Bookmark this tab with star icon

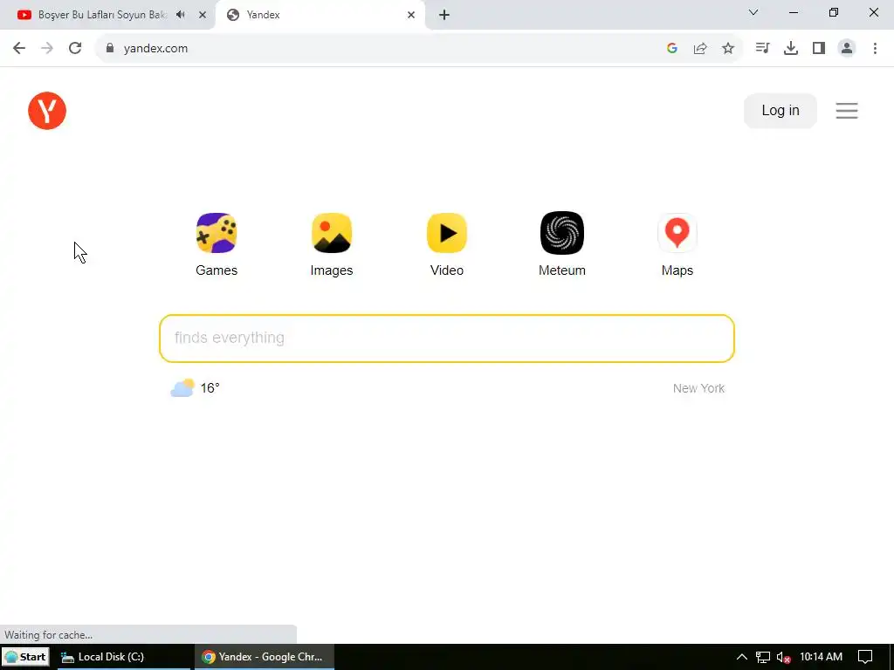tap(728, 49)
